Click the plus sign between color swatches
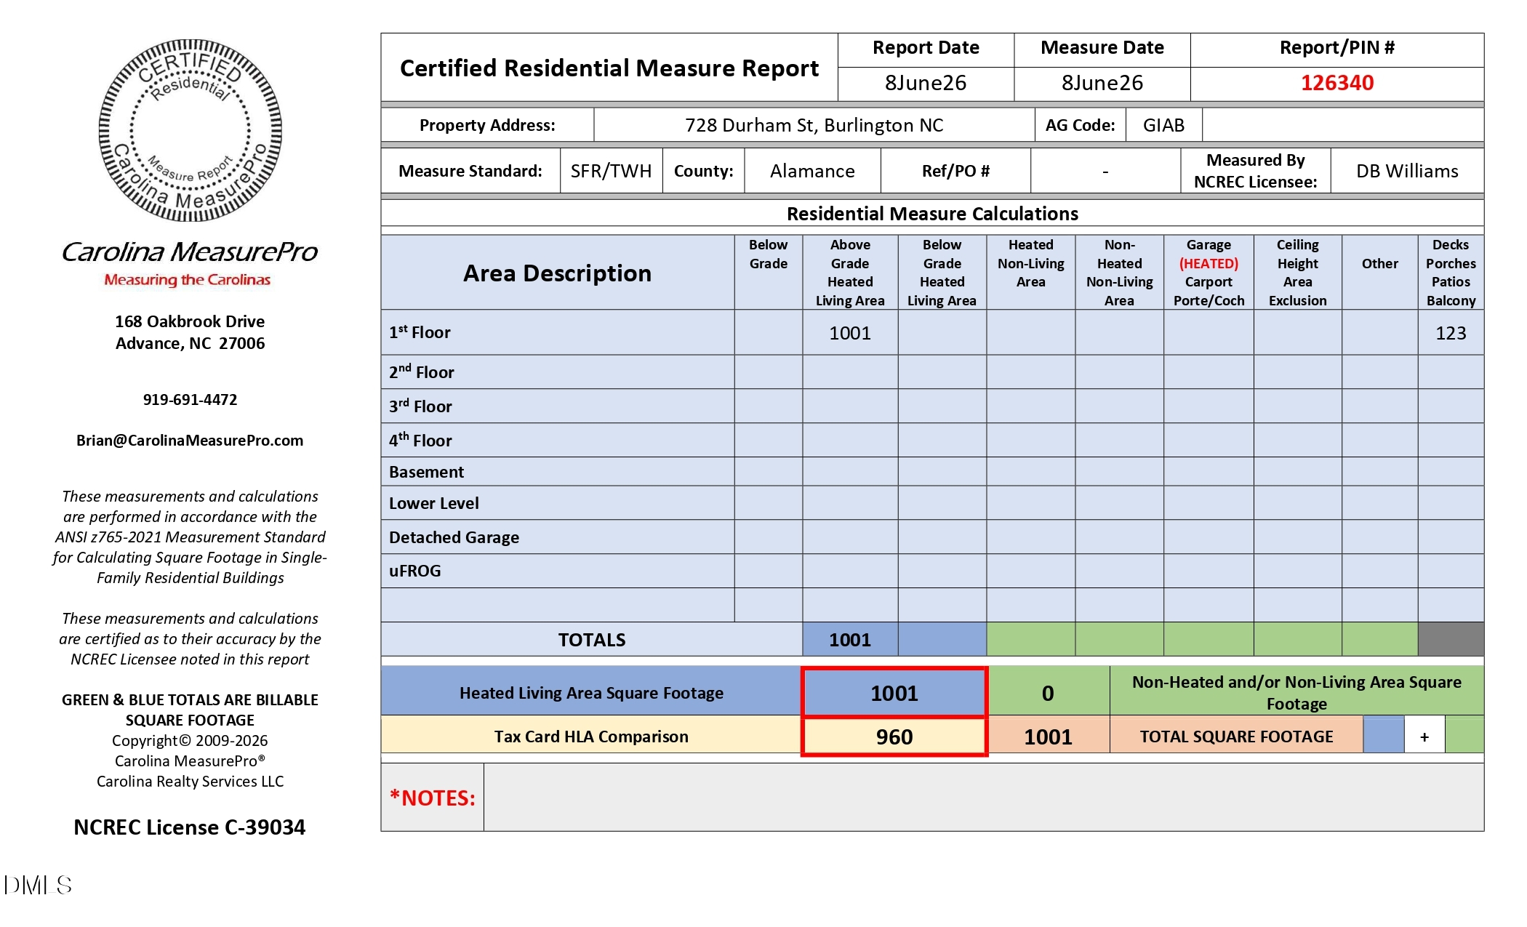 1424,737
